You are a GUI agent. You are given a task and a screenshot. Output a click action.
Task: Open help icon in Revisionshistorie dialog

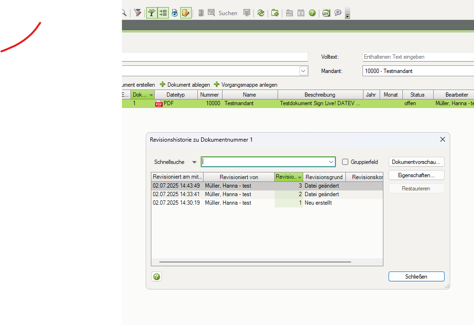coord(157,277)
